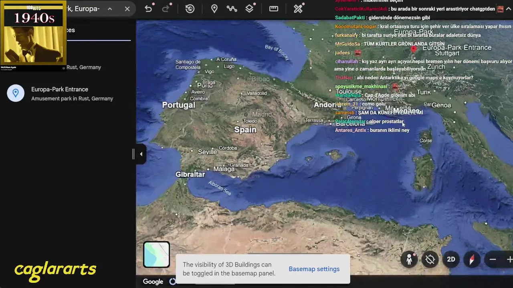Click the 'Bilbao' city label

click(261, 79)
